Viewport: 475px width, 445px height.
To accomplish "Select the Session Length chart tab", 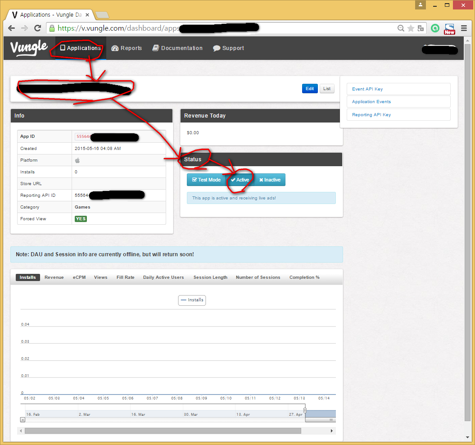I will click(x=211, y=277).
